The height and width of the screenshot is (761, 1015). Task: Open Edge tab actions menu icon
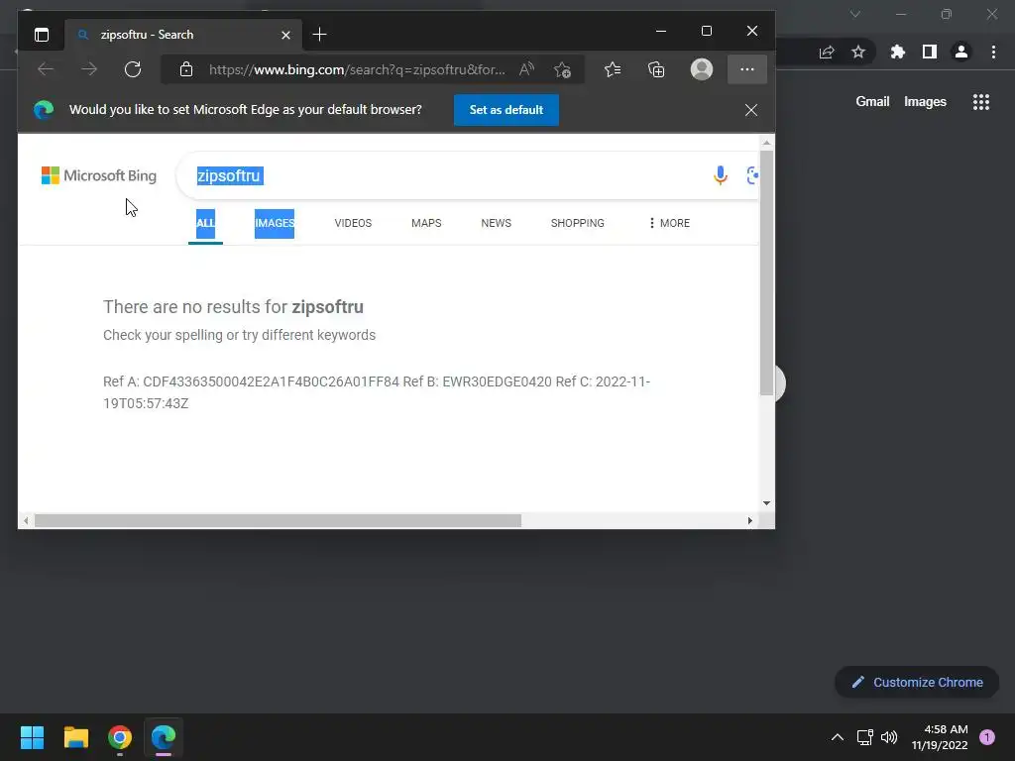point(42,35)
